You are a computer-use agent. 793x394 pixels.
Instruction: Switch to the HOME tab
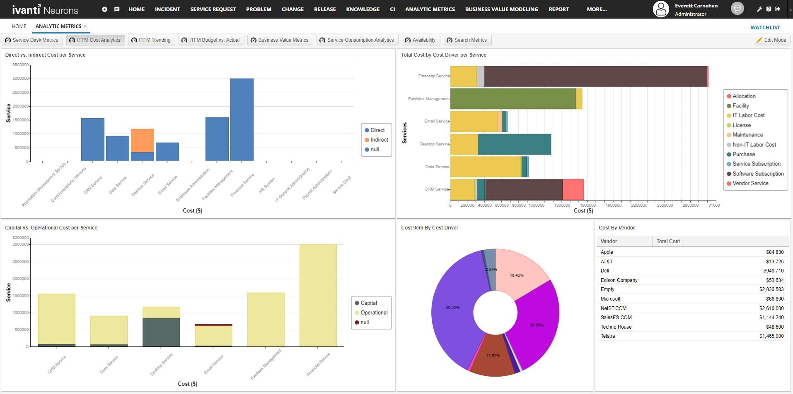(19, 26)
